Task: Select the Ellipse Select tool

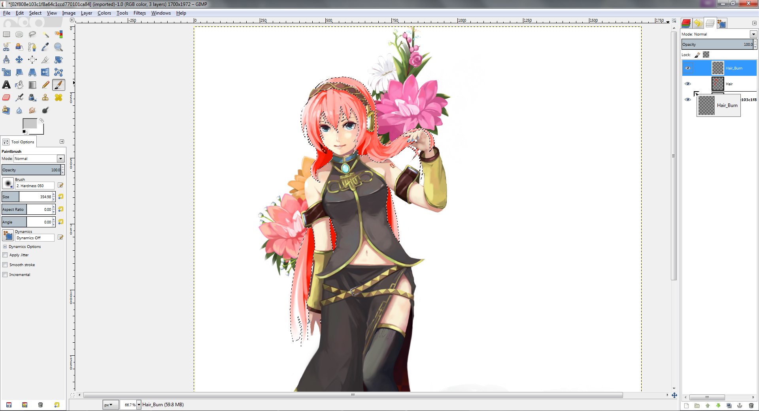Action: pos(19,34)
